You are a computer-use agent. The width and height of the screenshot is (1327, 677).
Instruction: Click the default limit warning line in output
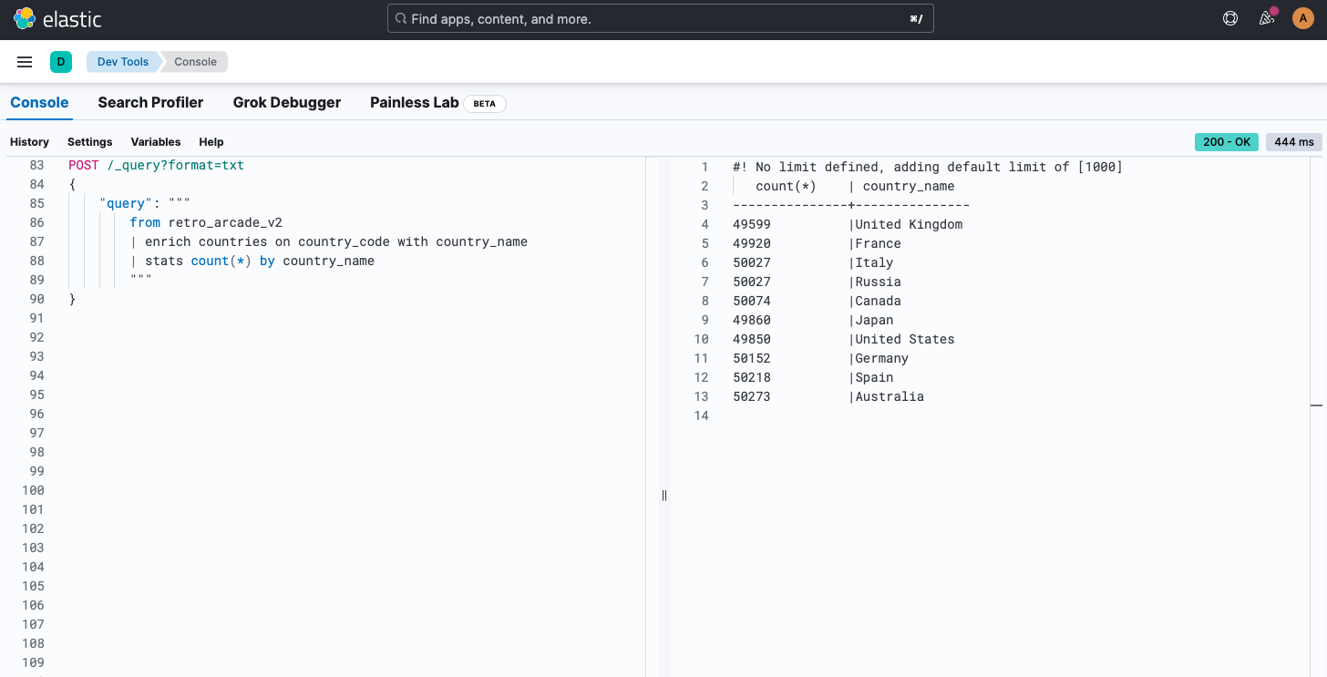(928, 167)
